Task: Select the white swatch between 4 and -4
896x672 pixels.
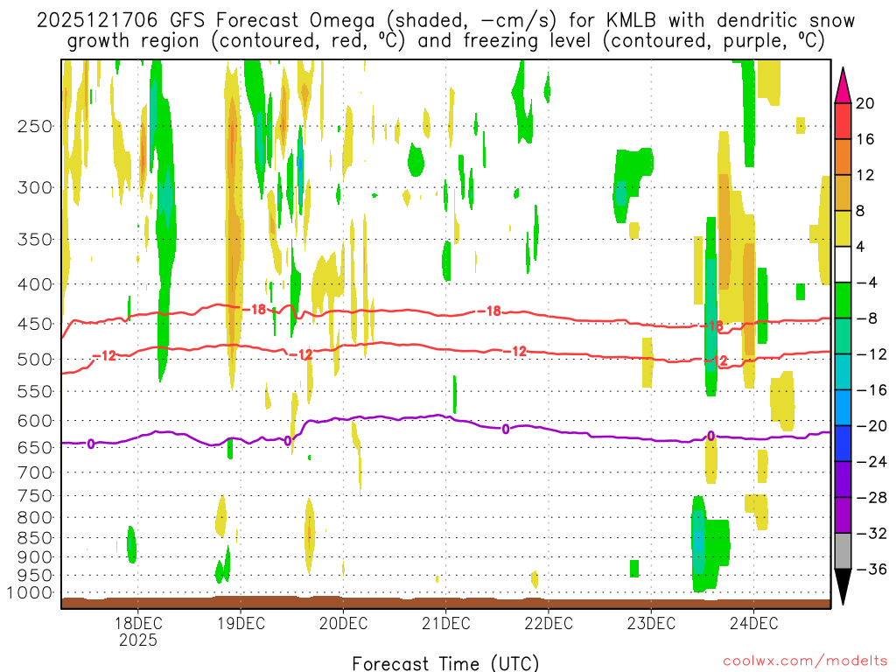Action: point(843,264)
